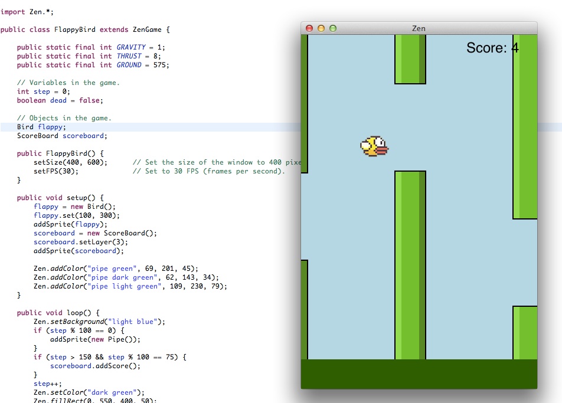The width and height of the screenshot is (562, 403).
Task: Click the '// Objects in the game.' comment
Action: tap(64, 118)
